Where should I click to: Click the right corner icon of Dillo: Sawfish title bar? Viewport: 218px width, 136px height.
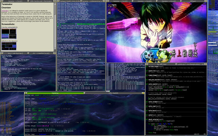[x=143, y=93]
